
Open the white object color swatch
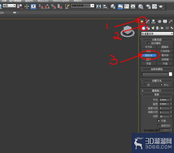pos(170,74)
